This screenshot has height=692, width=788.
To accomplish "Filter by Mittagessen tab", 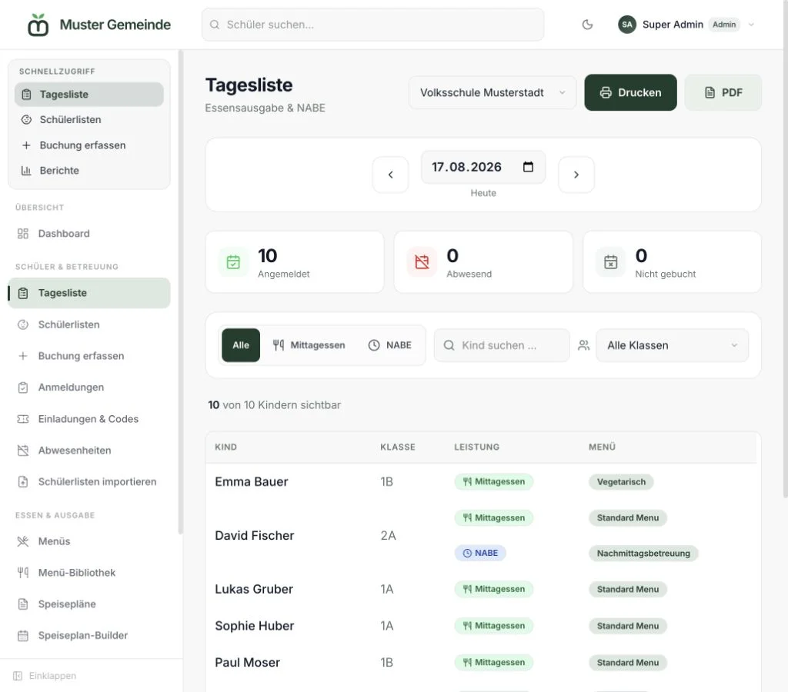I will tap(309, 345).
